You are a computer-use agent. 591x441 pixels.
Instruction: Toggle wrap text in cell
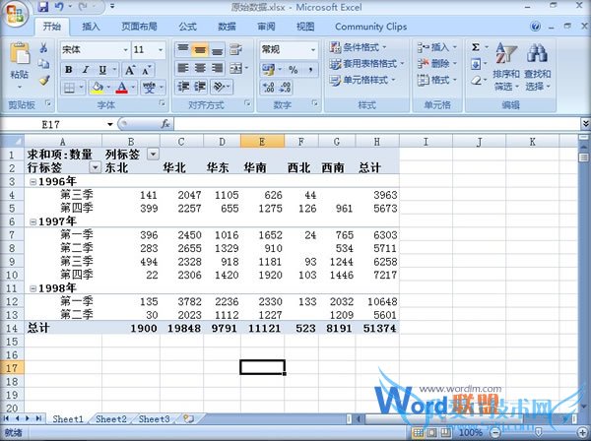pyautogui.click(x=236, y=49)
